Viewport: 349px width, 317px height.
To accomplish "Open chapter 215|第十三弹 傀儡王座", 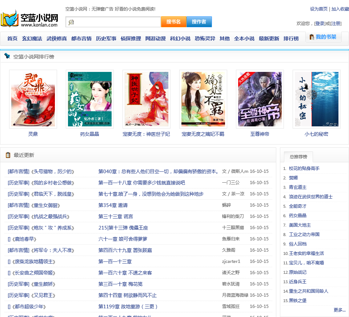I will point(123,228).
